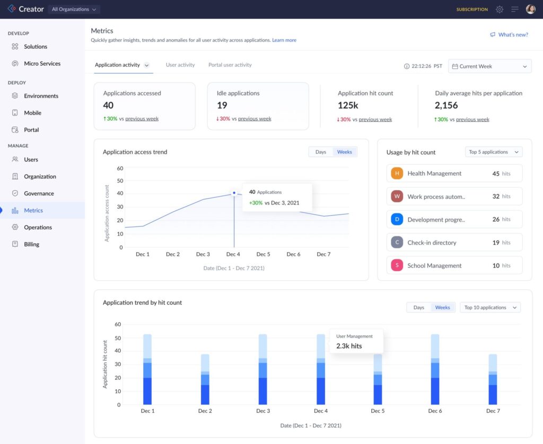Click the Dec 4 data point tooltip
The image size is (543, 444).
(277, 197)
